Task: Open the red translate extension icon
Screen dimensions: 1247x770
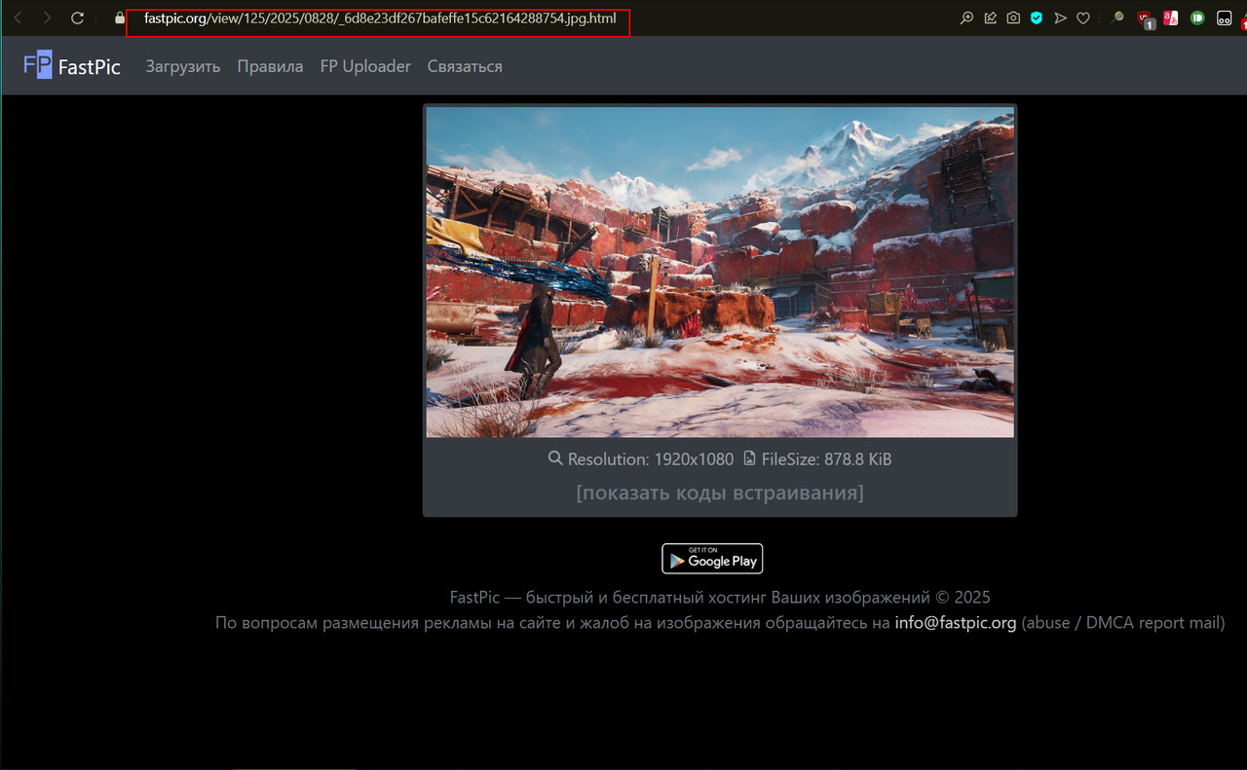Action: click(1171, 18)
